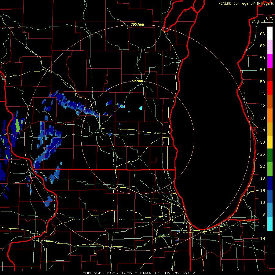Click the light green legend swatch
Image resolution: width=275 pixels, height=275 pixels.
point(270,169)
